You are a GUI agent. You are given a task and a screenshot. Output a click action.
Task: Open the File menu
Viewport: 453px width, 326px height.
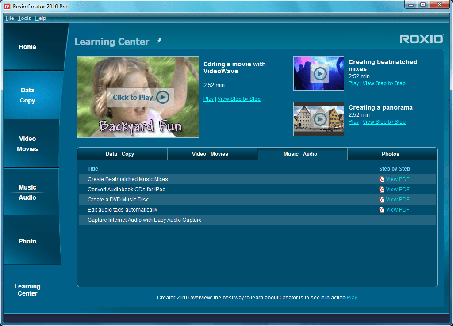coord(10,18)
